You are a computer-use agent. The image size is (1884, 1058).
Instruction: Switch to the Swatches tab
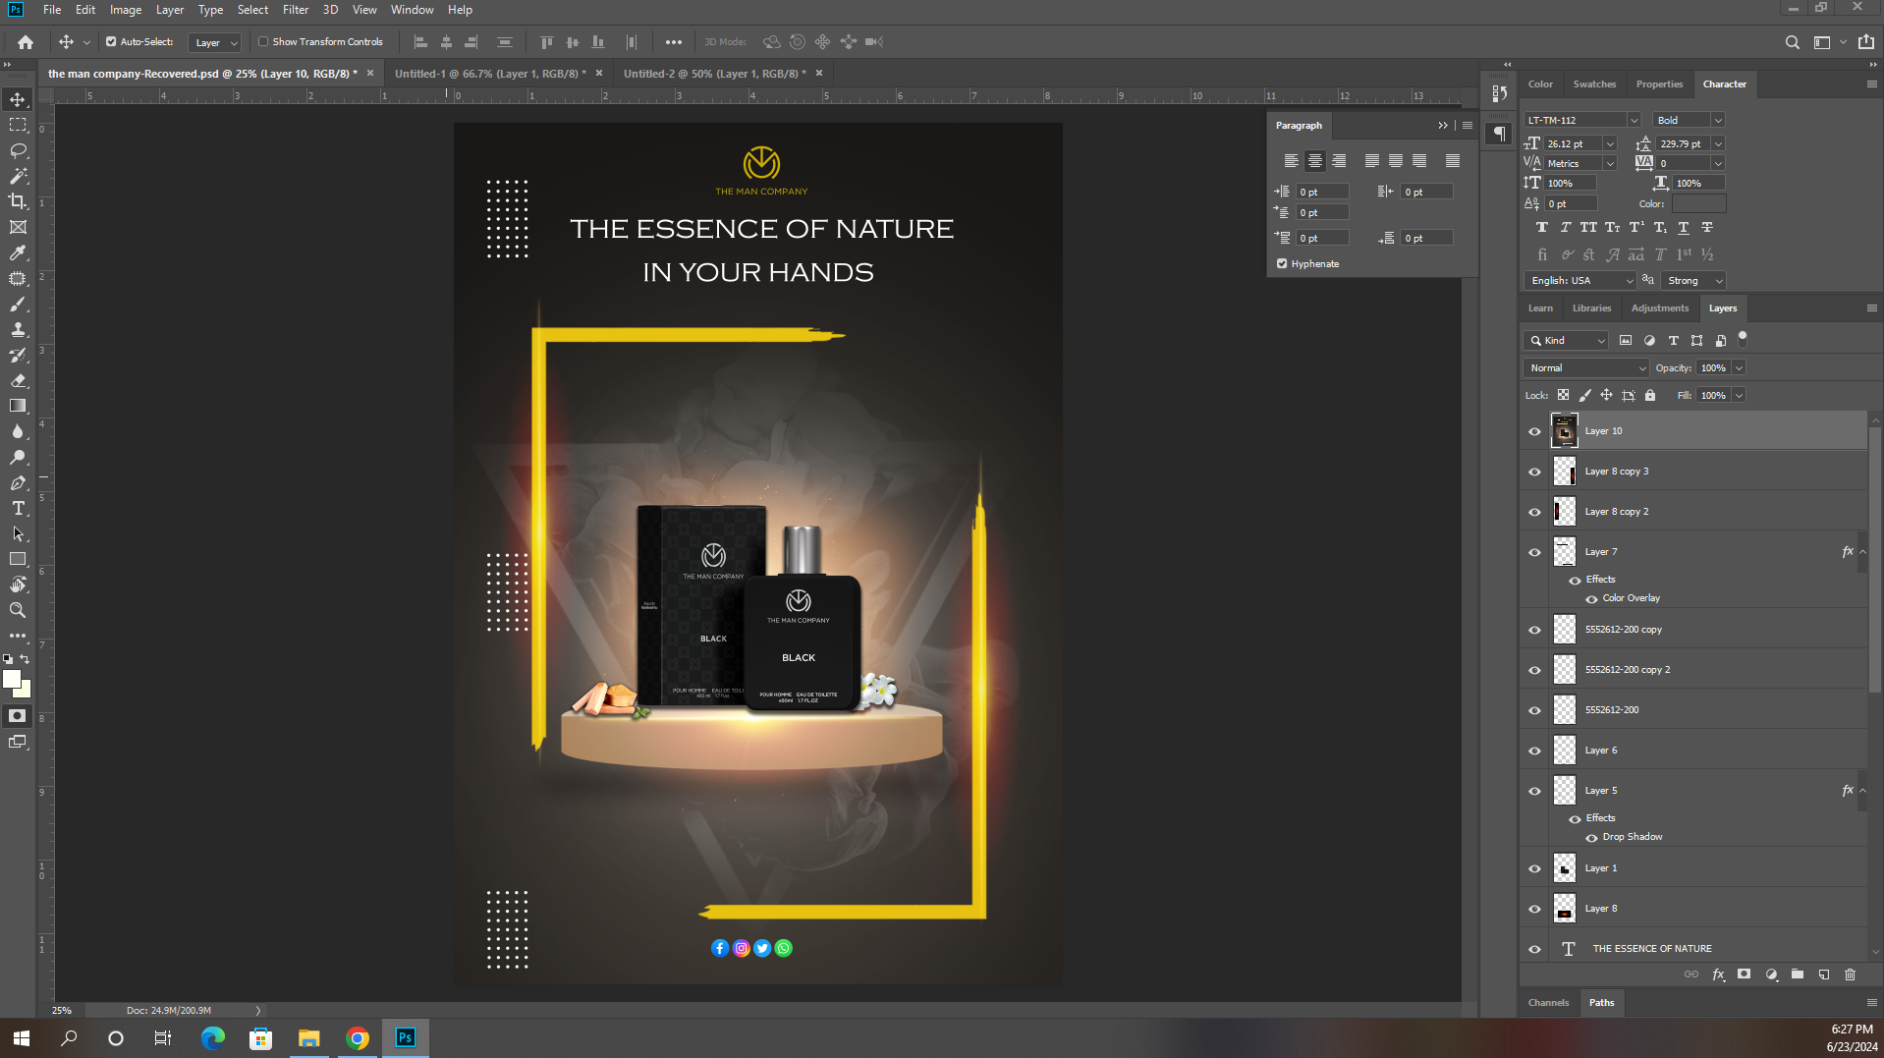[1594, 84]
